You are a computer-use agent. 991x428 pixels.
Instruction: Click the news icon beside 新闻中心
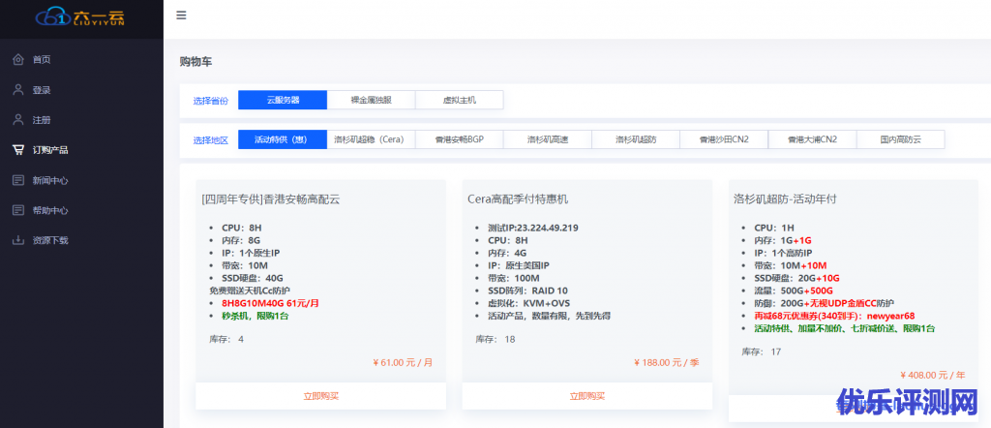tap(18, 180)
